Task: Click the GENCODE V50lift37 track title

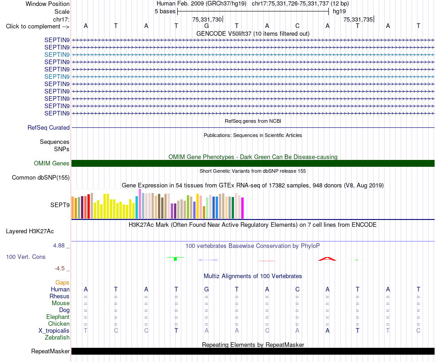Action: point(253,33)
